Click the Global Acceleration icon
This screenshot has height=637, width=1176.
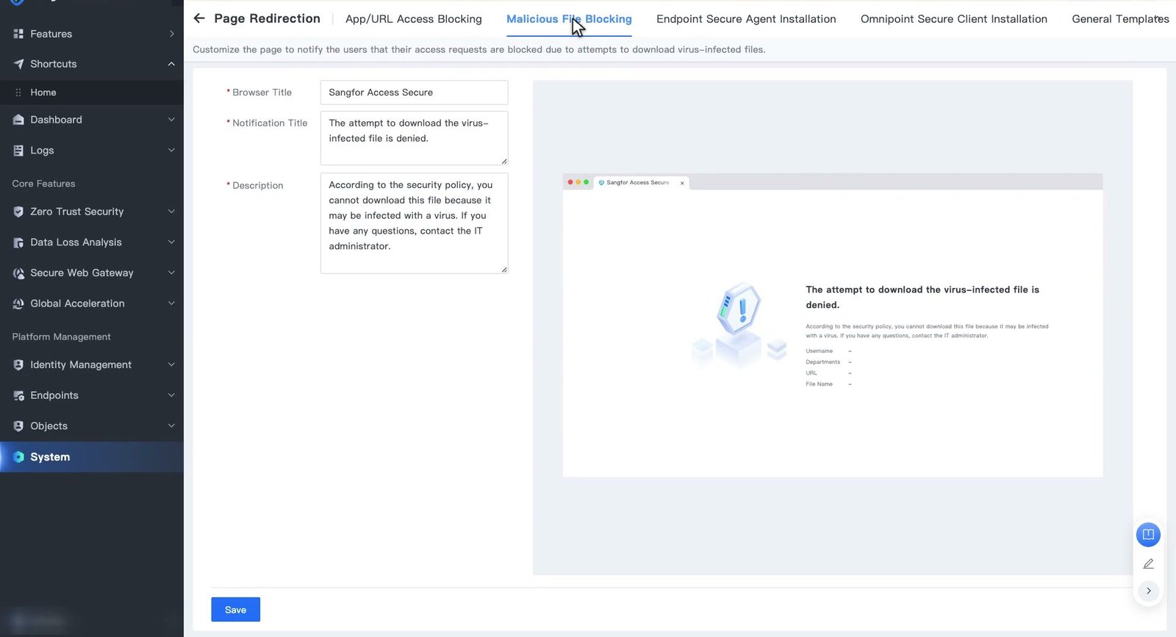coord(18,303)
